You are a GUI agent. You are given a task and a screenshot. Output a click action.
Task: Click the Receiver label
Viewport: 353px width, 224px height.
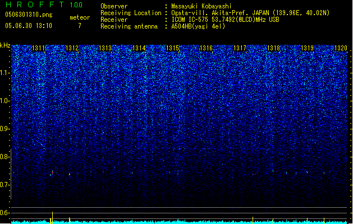click(x=114, y=20)
